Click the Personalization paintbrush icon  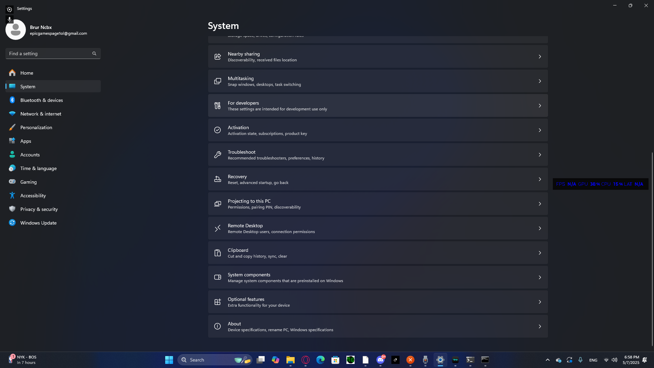12,127
